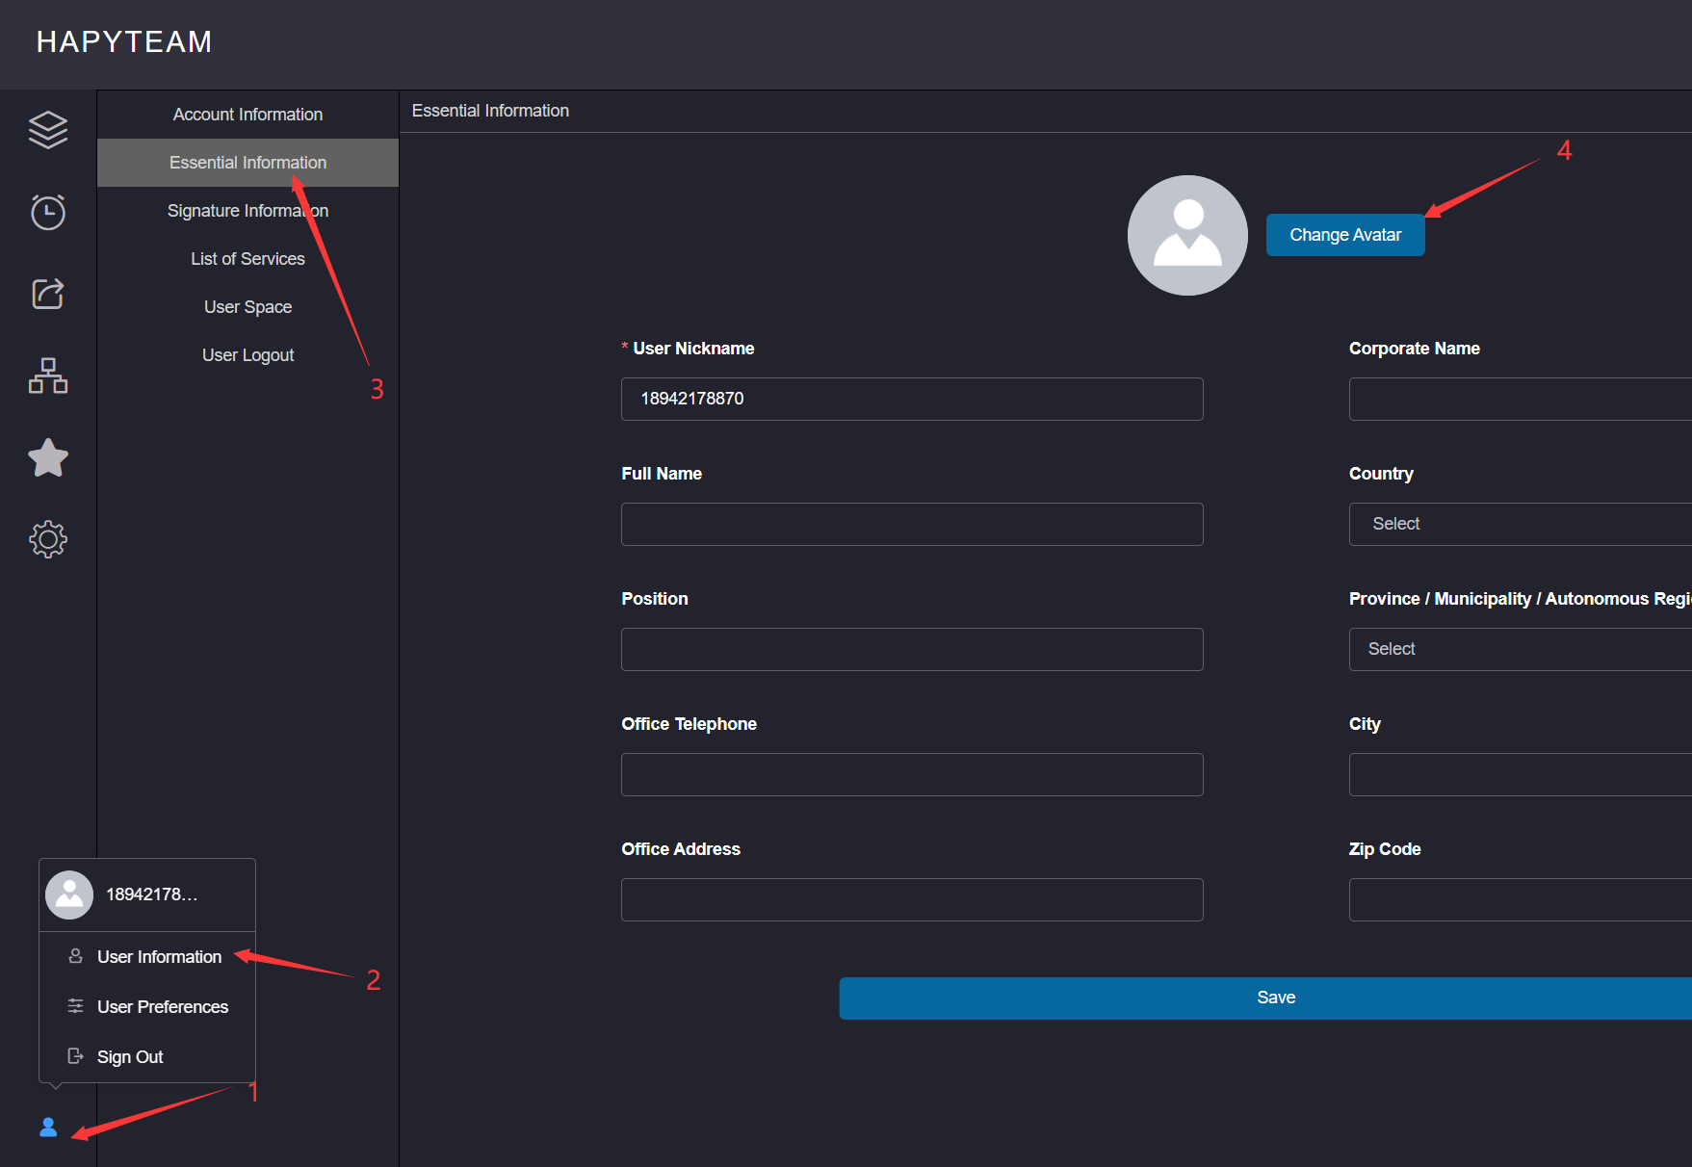Image resolution: width=1692 pixels, height=1167 pixels.
Task: Open the share export sidebar icon
Action: pos(48,294)
